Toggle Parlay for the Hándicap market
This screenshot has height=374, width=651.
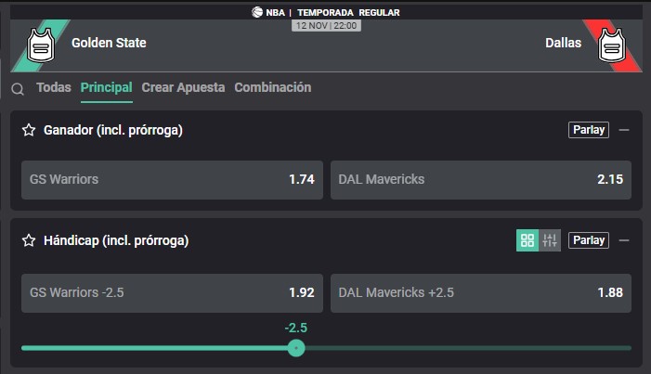pyautogui.click(x=589, y=240)
